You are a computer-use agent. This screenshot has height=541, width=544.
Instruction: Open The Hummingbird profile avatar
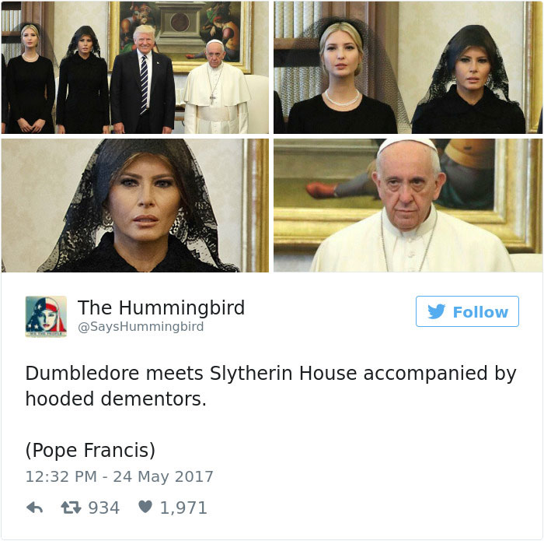point(46,316)
